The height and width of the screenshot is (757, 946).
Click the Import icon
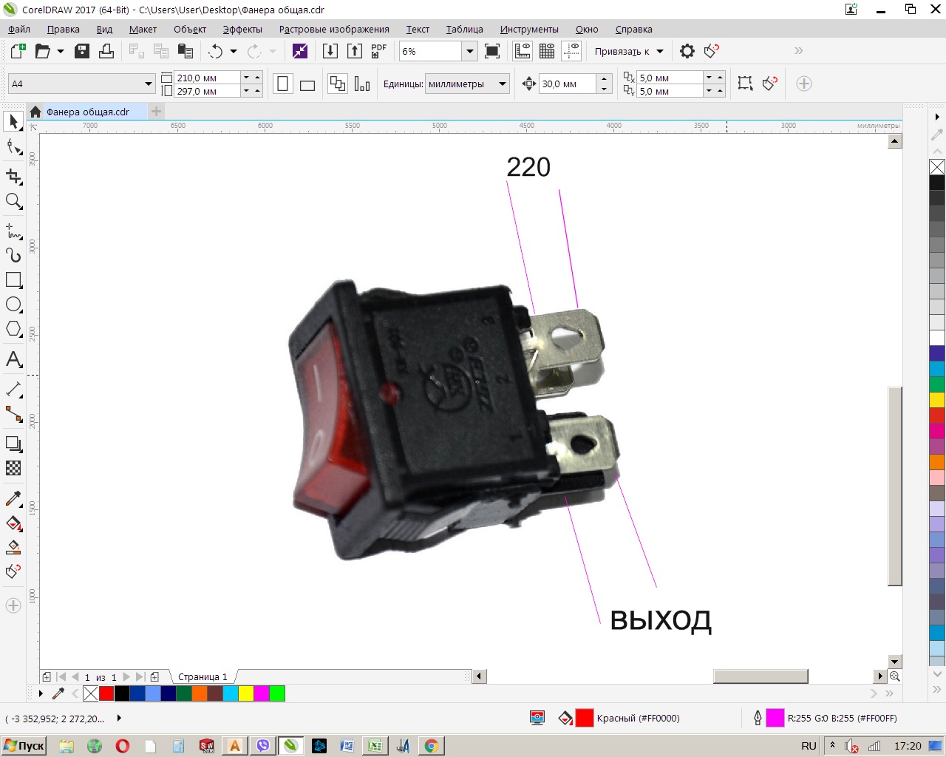(x=330, y=51)
